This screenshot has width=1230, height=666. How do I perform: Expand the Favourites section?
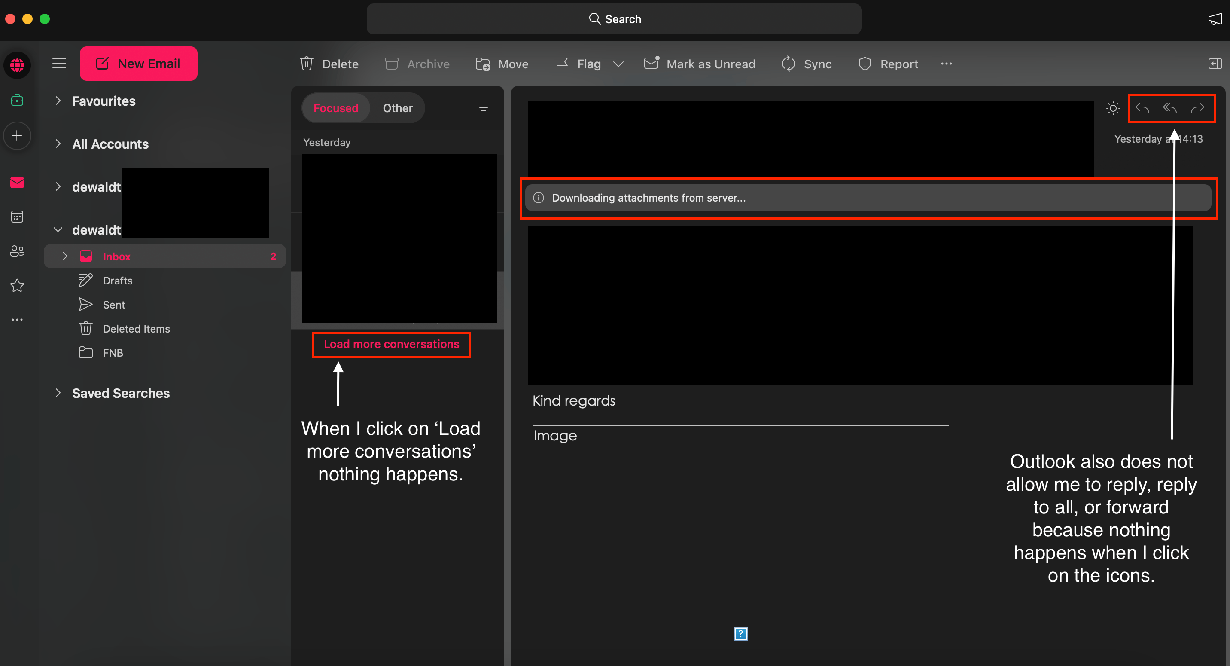58,101
